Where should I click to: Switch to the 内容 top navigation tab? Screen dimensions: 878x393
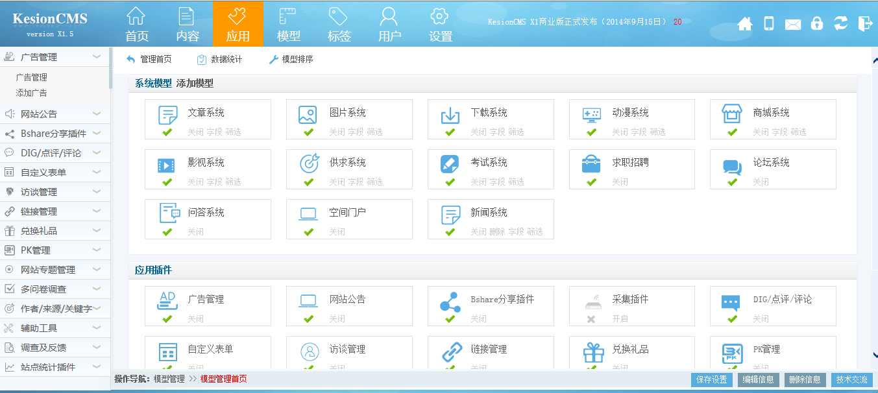tap(188, 23)
